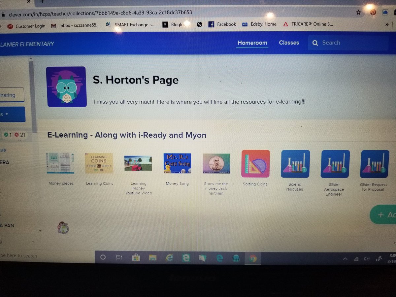Open Chrome from the taskbar

point(253,259)
